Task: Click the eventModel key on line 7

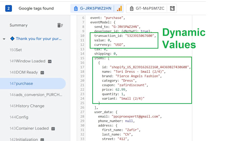Action: click(100, 22)
